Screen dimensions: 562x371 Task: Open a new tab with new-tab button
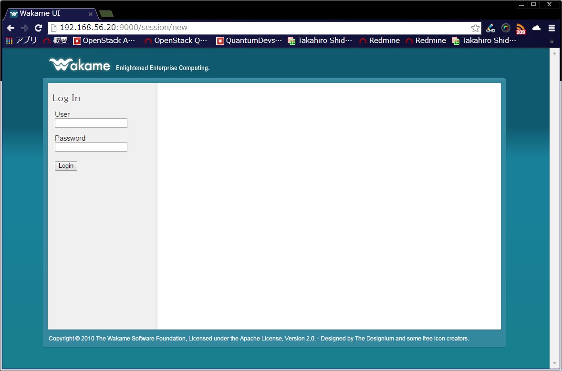(106, 14)
